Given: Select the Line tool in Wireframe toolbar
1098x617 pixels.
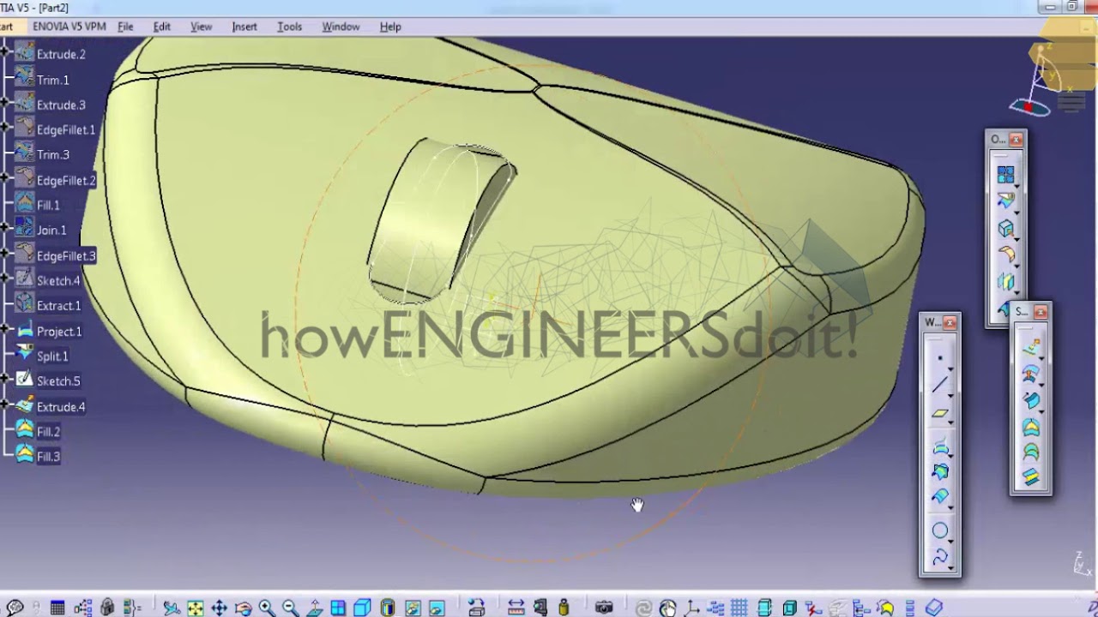Looking at the screenshot, I should pos(939,384).
